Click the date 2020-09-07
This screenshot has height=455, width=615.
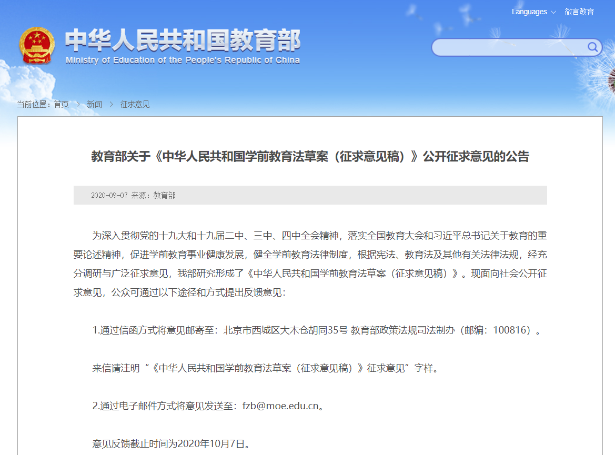coord(109,195)
